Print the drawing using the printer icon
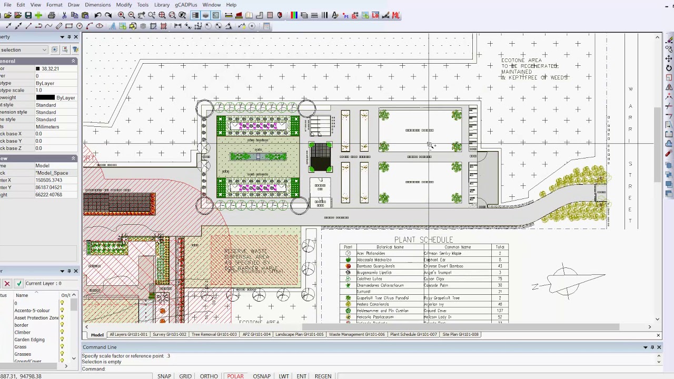This screenshot has height=379, width=674. coord(51,15)
